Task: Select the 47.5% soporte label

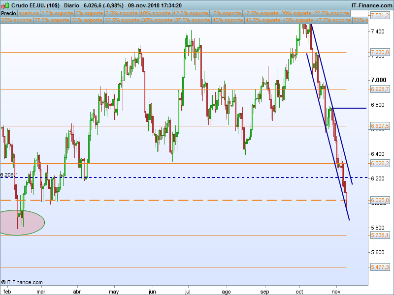Action: [x=333, y=20]
